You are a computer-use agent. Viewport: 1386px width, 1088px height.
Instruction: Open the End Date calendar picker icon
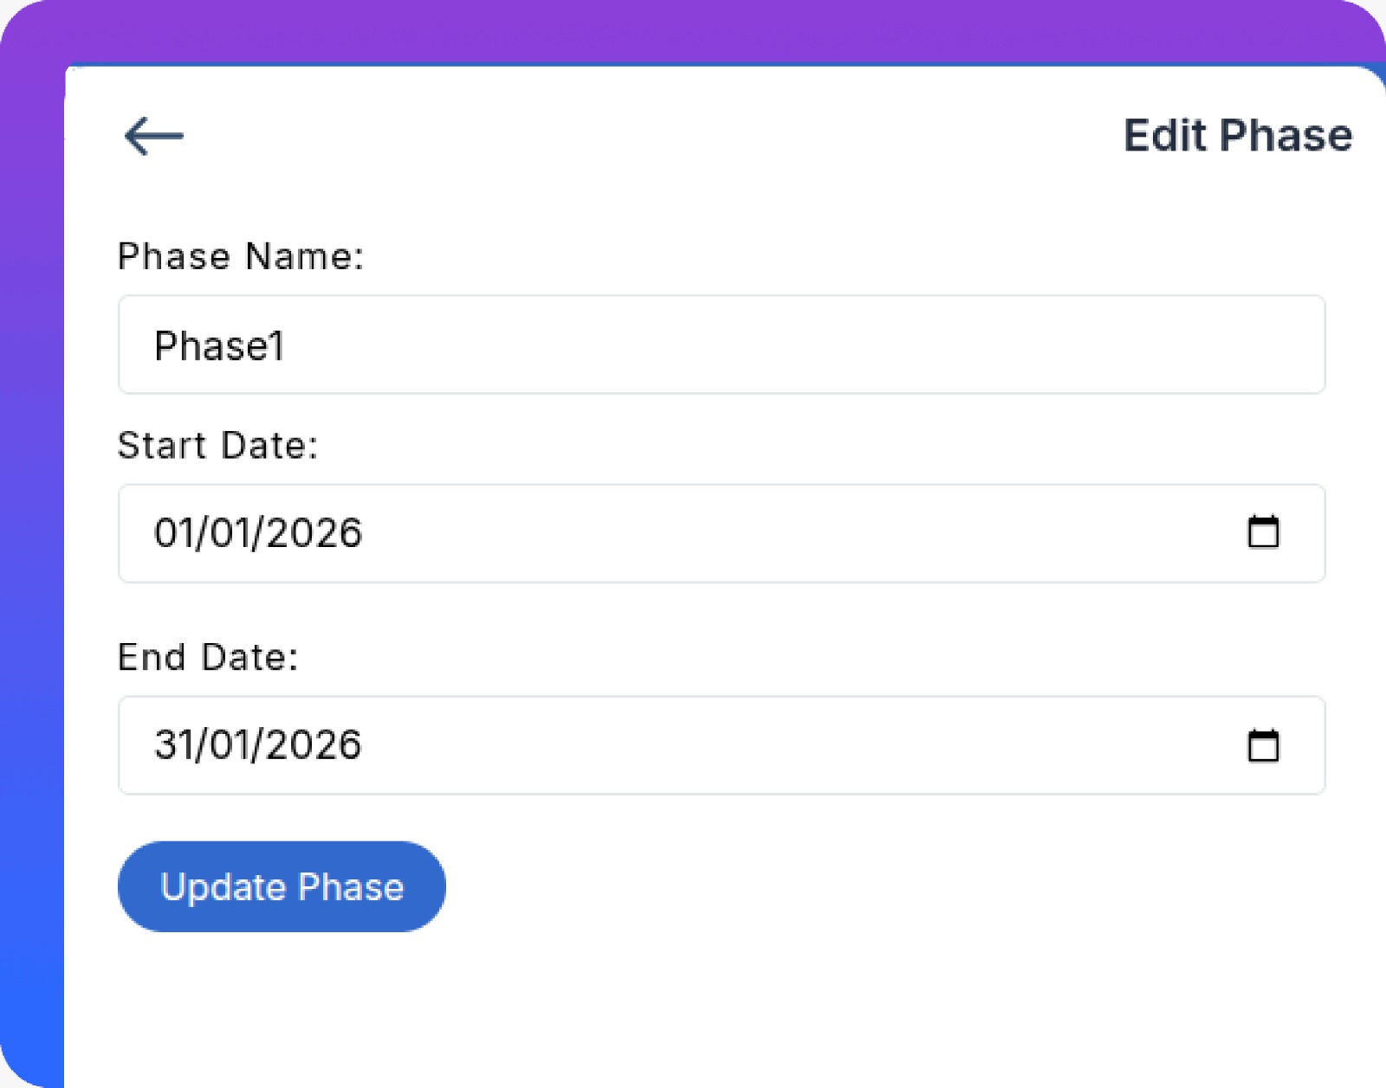coord(1263,745)
